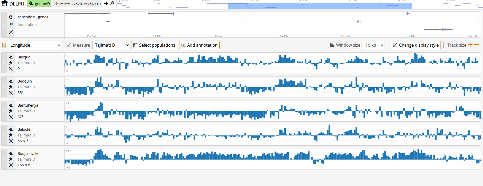Click the go arrow next to the region field
This screenshot has height=186, width=483.
[x=106, y=4]
